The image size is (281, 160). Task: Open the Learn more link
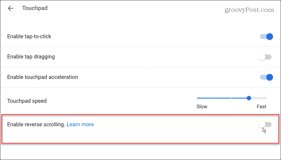tap(80, 125)
